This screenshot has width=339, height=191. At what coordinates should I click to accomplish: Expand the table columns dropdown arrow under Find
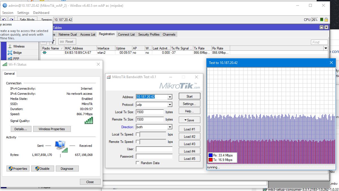[326, 48]
